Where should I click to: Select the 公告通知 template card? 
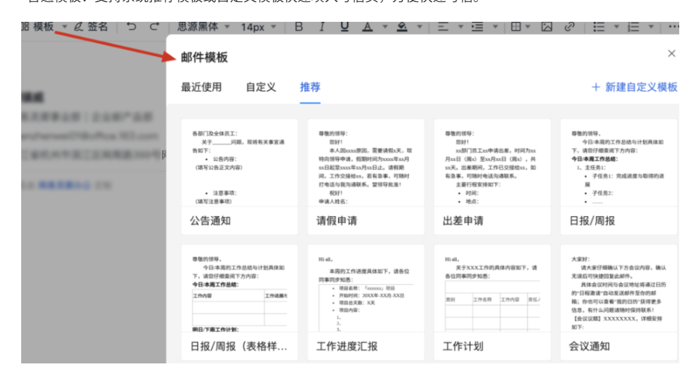pos(240,177)
